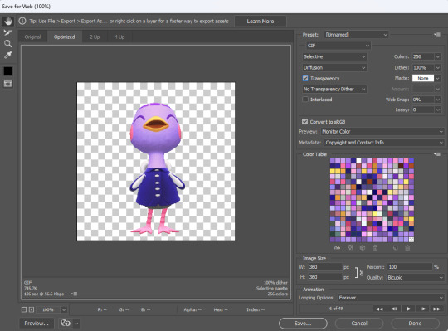
Task: Toggle slices visibility icon
Action: coord(8,84)
